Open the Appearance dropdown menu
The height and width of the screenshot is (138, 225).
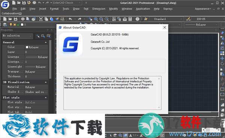[203, 9]
